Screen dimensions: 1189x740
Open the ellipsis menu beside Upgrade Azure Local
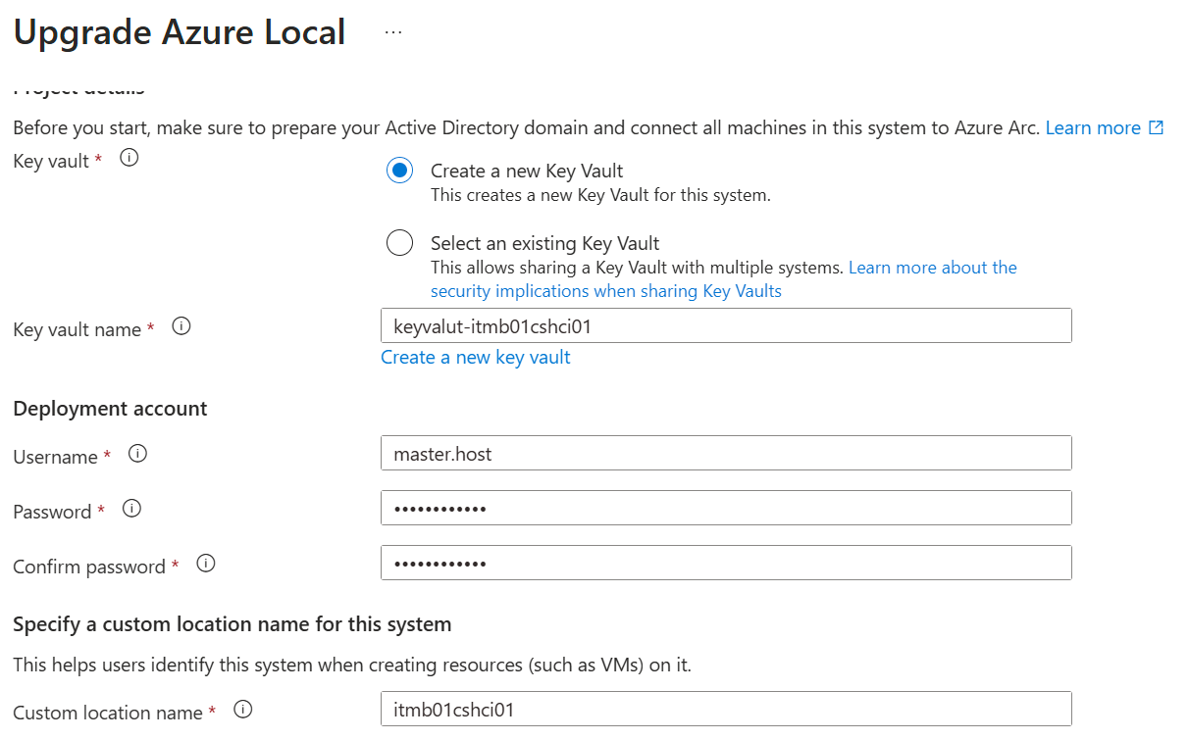click(393, 31)
